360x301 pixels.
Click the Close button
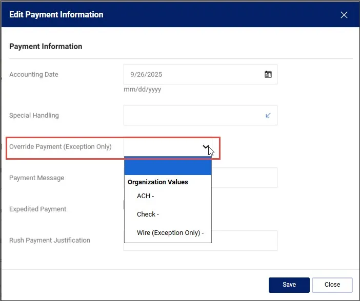[332, 285]
